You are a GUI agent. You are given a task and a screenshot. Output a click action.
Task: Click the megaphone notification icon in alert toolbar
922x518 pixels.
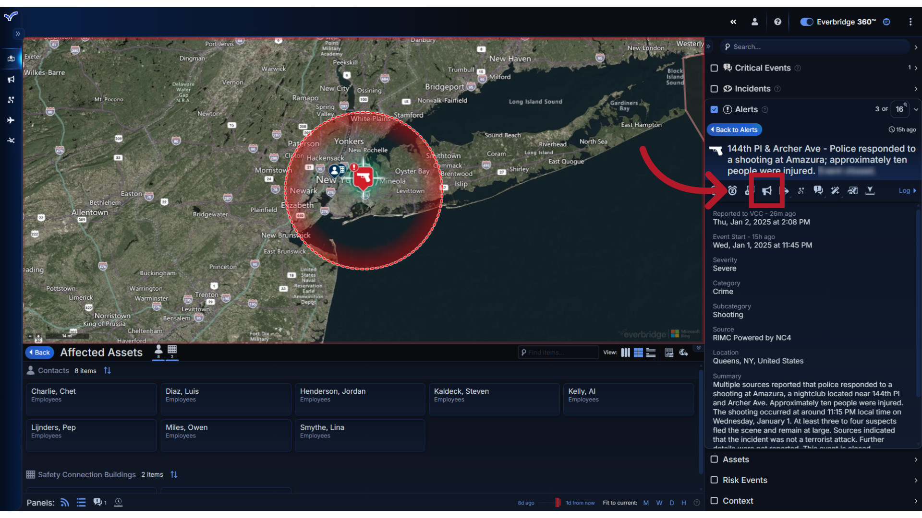(x=767, y=191)
